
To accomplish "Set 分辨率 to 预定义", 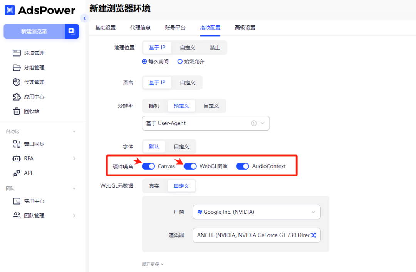I will coord(181,106).
